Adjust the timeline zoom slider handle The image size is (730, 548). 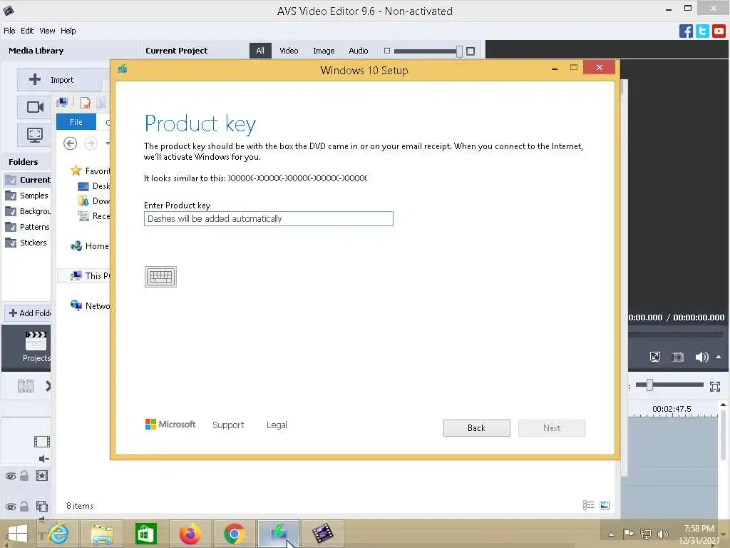[649, 385]
